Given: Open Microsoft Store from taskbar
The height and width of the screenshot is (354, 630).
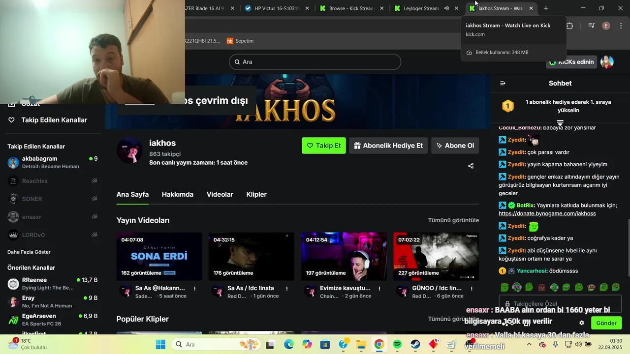Looking at the screenshot, I should tap(325, 344).
